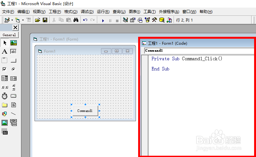The image size is (256, 157).
Task: Click the Cut scissors icon
Action: pos(54,20)
